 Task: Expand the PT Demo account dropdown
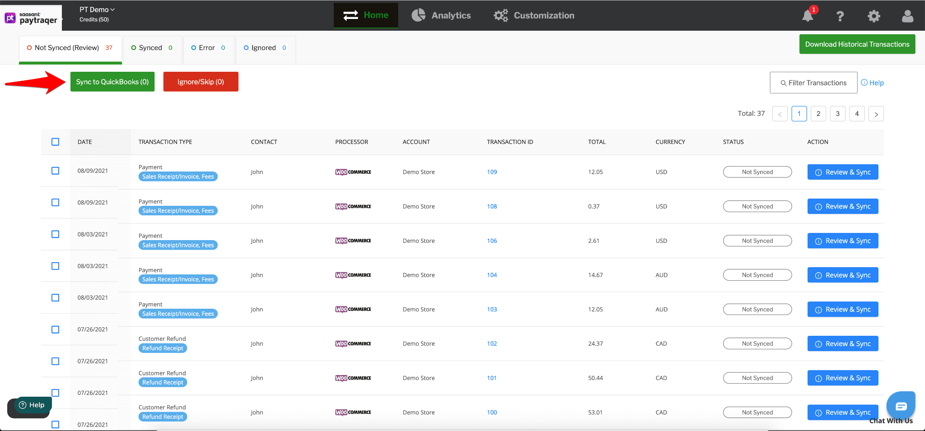coord(97,9)
